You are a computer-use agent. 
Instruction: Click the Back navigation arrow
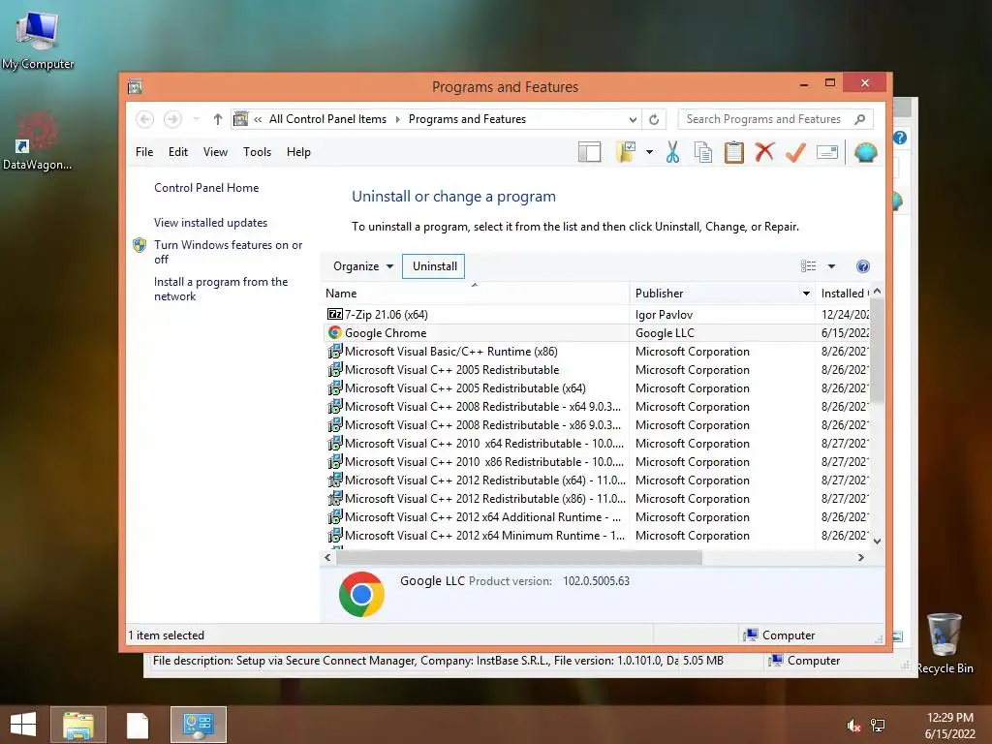(145, 119)
